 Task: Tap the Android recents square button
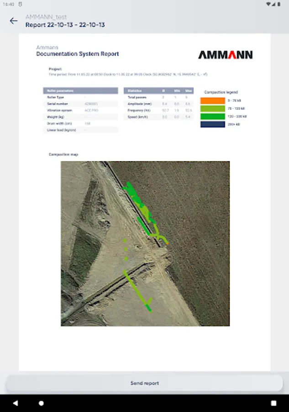click(x=273, y=403)
